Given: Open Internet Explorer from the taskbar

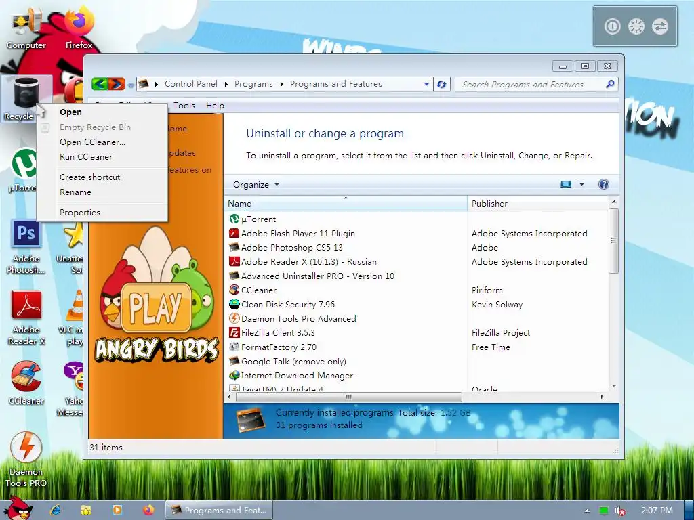Looking at the screenshot, I should 56,510.
